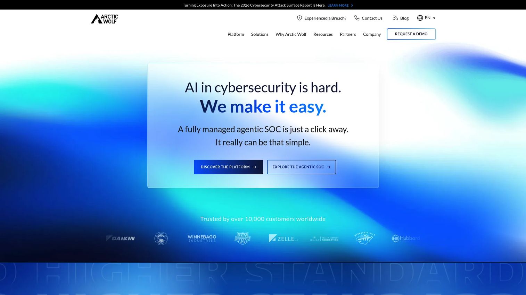Open the Resources menu
Image resolution: width=526 pixels, height=295 pixels.
323,34
